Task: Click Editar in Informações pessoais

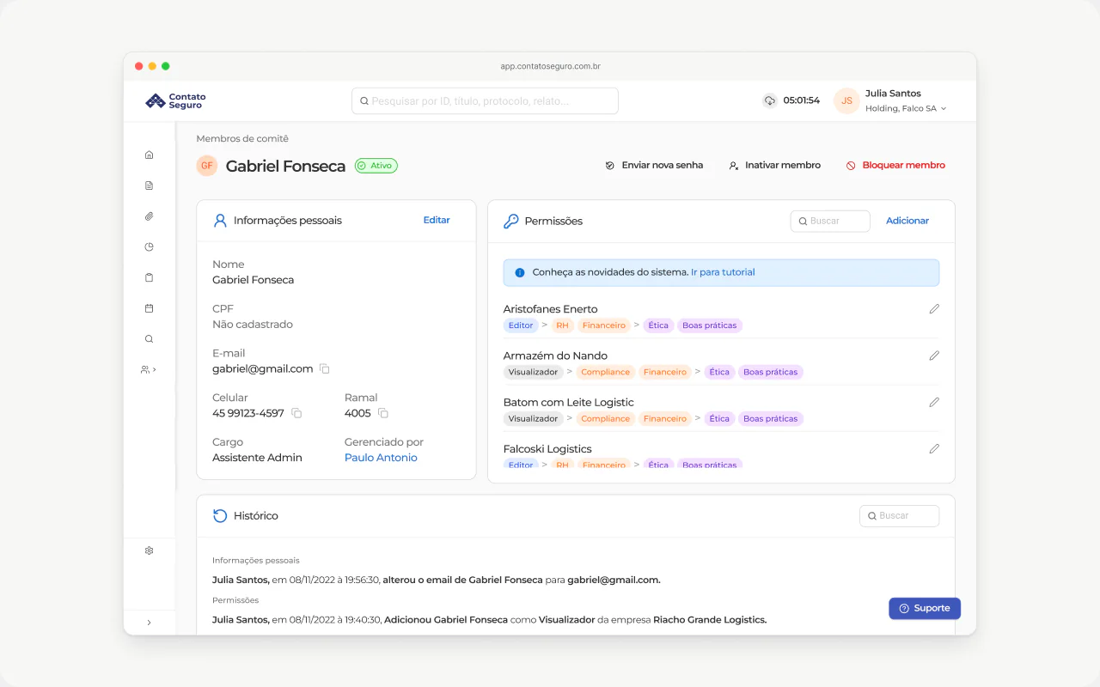Action: pyautogui.click(x=437, y=220)
